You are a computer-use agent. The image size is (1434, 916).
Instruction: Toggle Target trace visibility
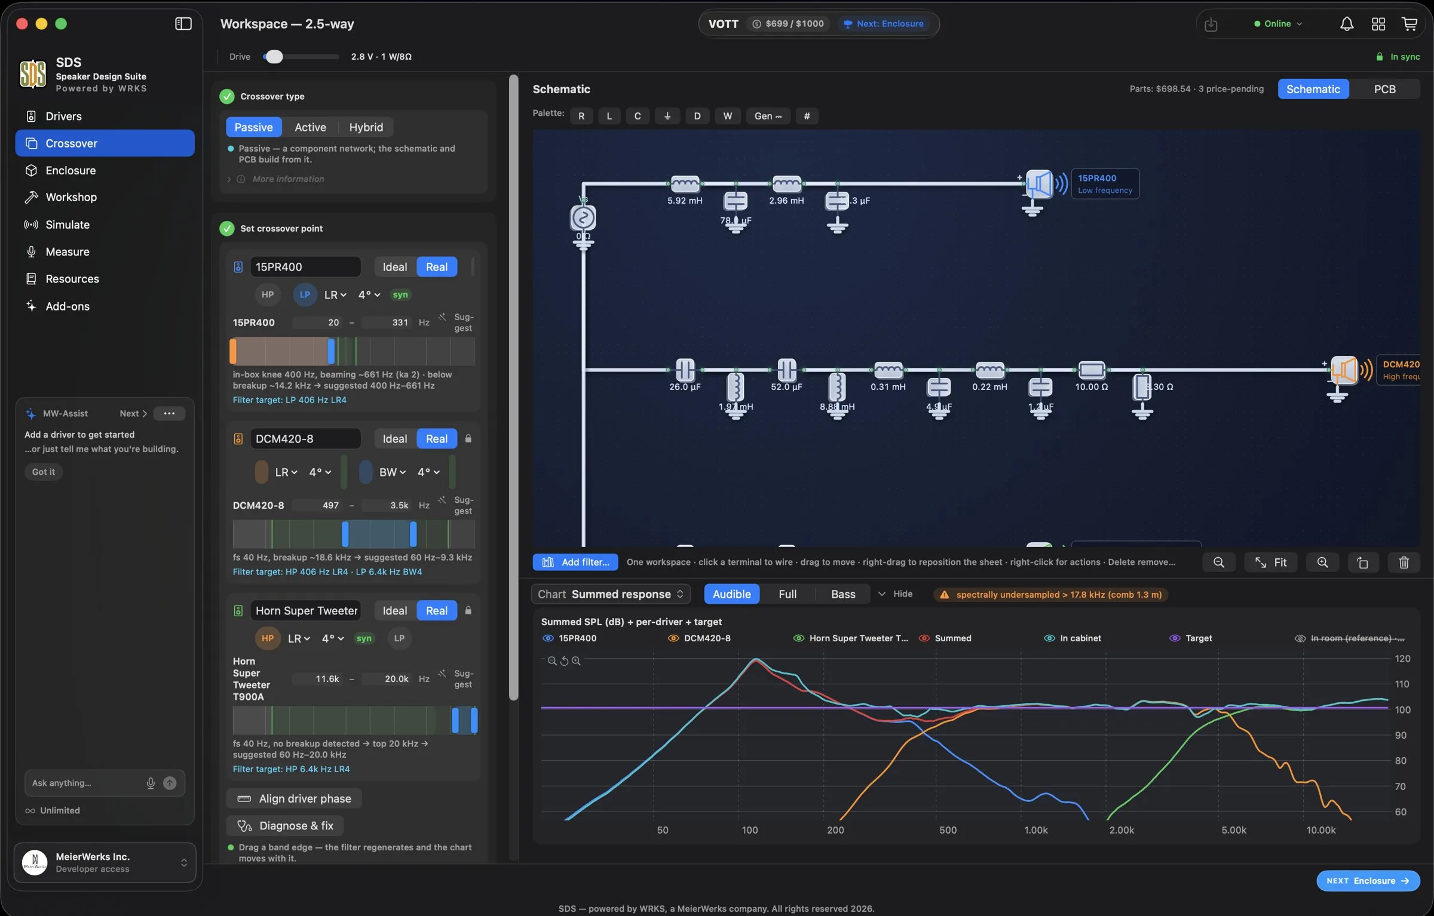(x=1175, y=638)
